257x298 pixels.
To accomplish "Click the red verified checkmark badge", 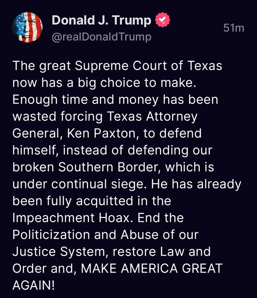I will point(163,20).
